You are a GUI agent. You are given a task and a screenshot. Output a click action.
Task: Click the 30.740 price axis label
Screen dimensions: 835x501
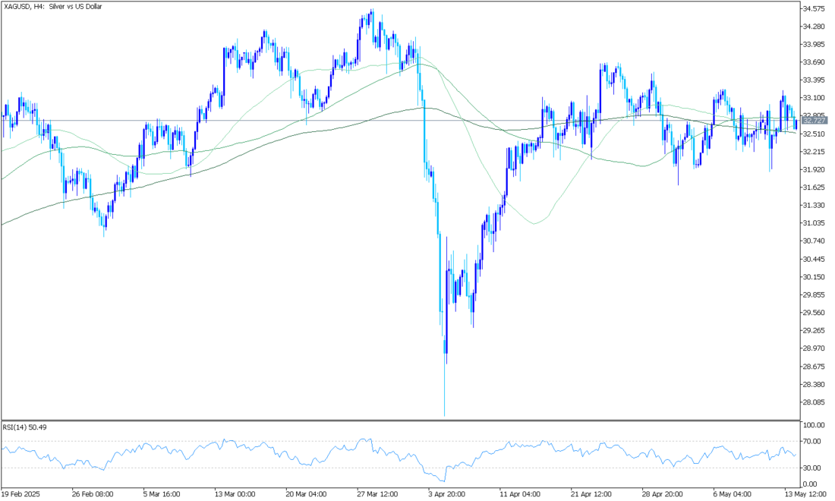point(815,241)
